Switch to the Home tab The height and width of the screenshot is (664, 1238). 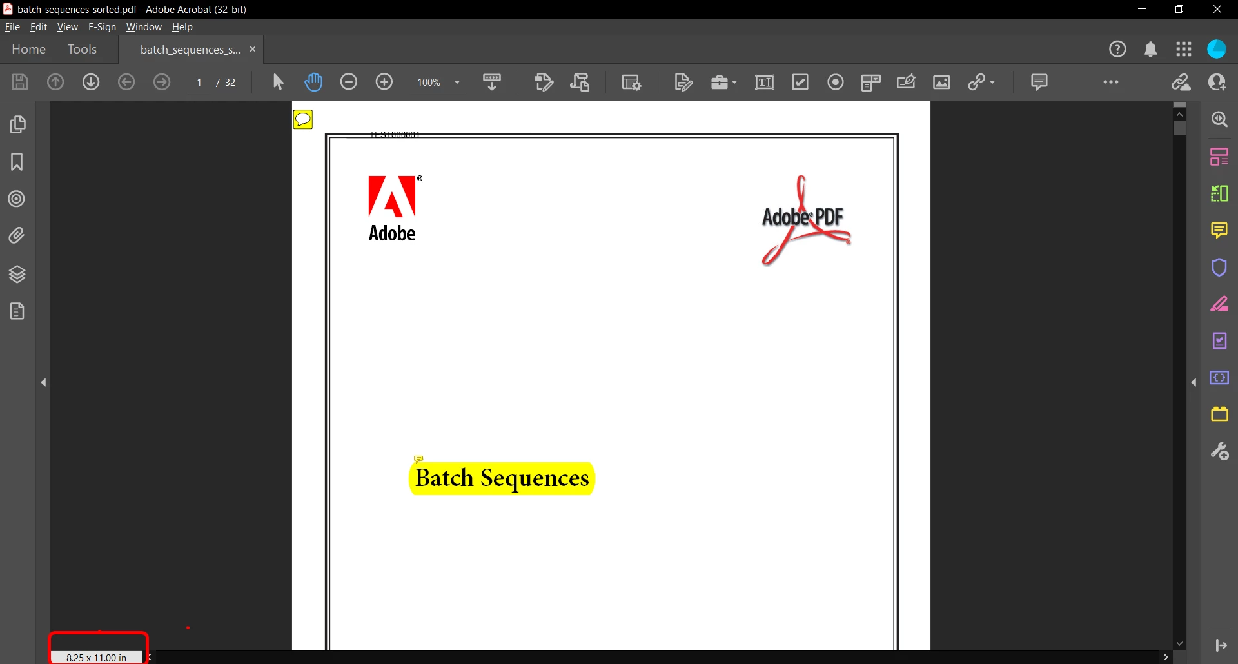[28, 49]
